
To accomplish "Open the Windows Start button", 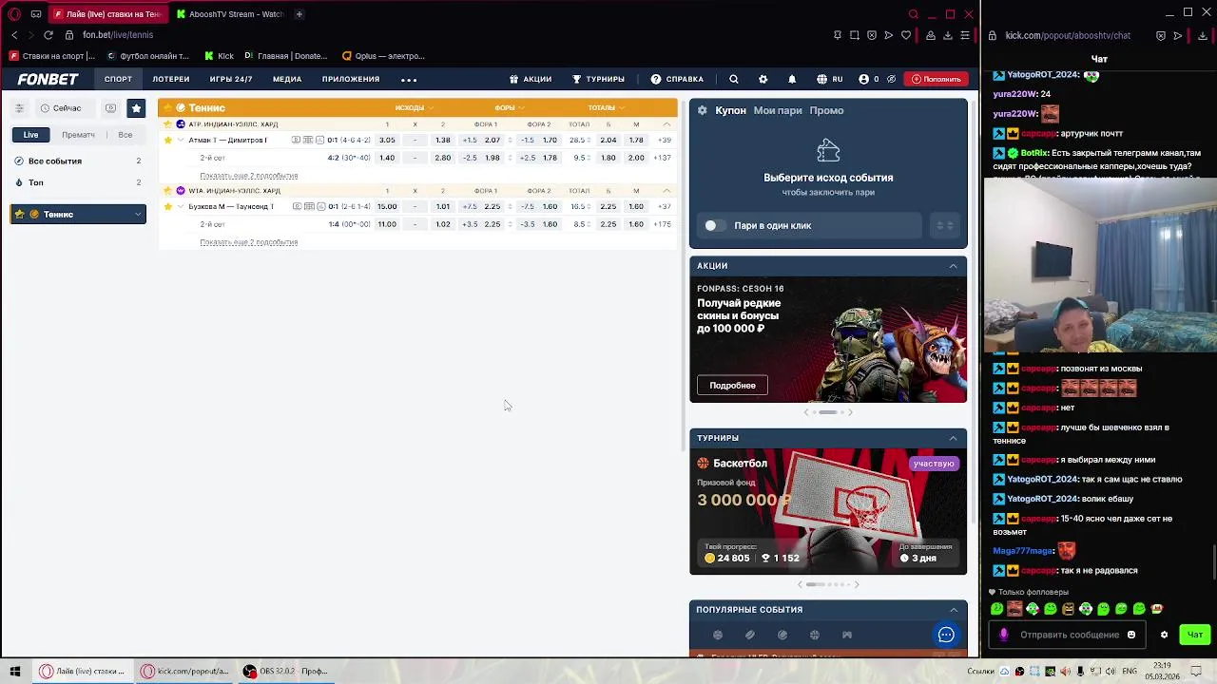I will tap(15, 671).
